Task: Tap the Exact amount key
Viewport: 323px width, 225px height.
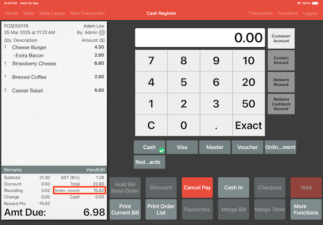Action: (249, 125)
